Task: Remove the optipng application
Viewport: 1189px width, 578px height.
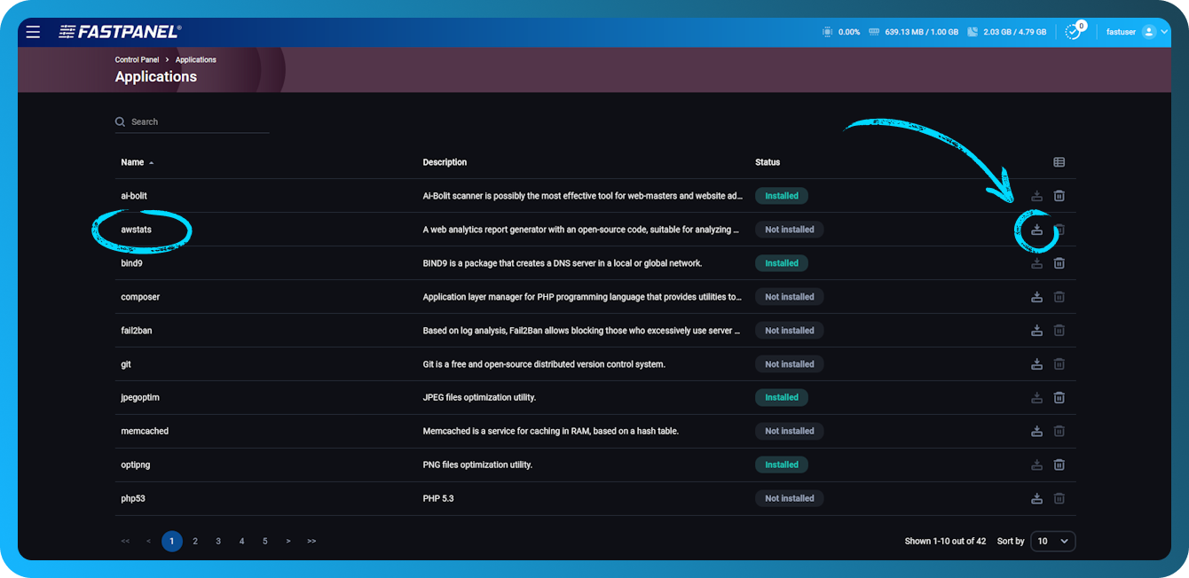Action: tap(1059, 464)
